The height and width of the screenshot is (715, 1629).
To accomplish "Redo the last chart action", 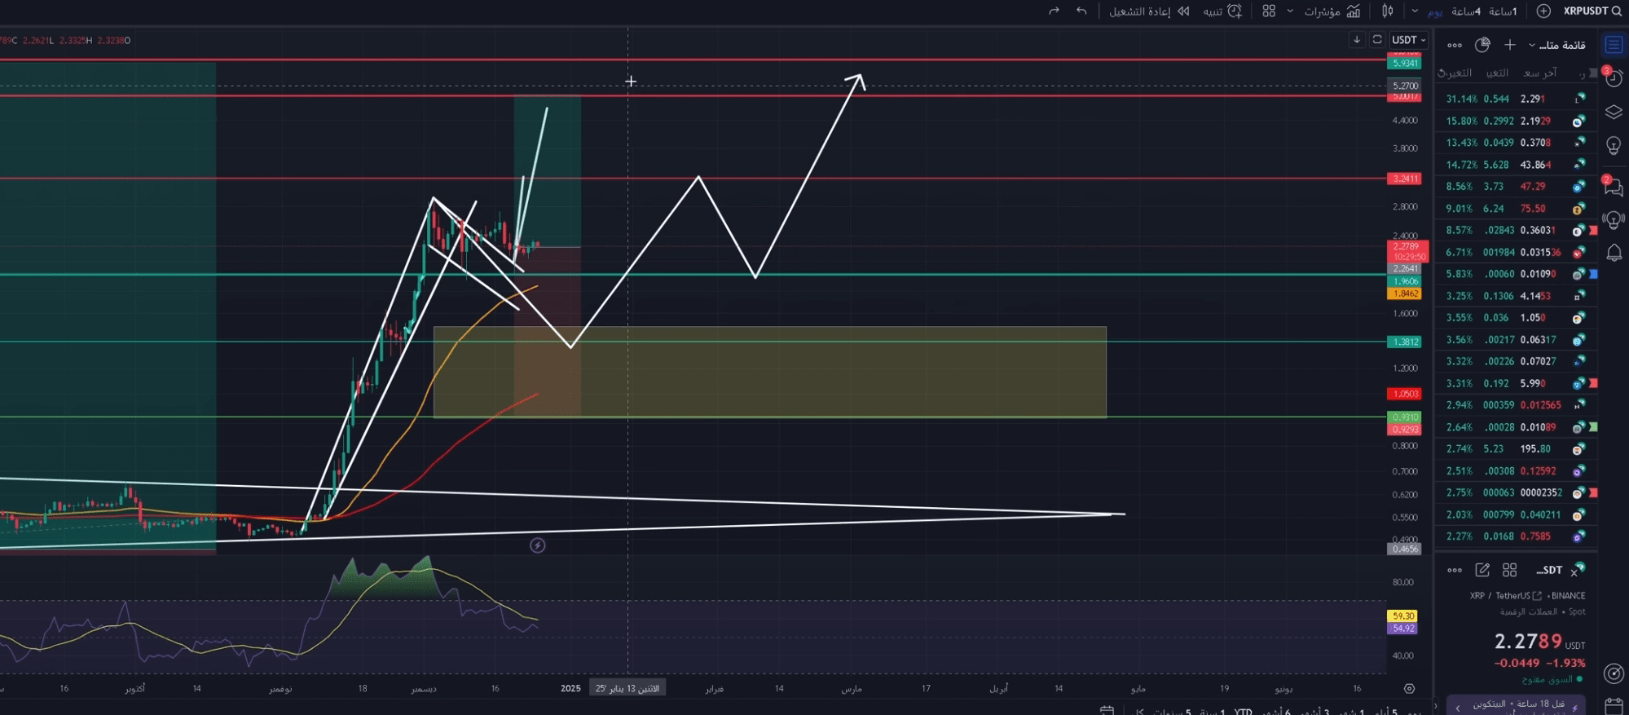I will point(1054,11).
